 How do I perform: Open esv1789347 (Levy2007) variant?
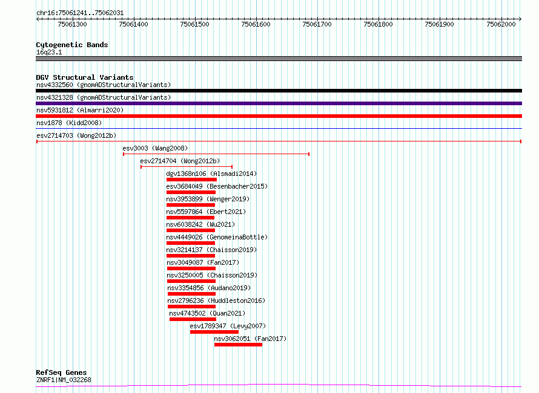(228, 326)
